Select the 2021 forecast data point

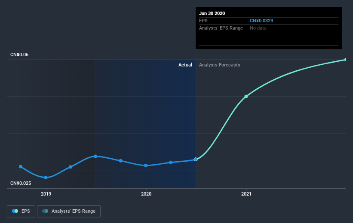(x=246, y=96)
